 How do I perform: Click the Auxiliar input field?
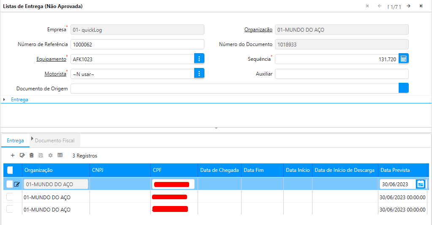[341, 74]
